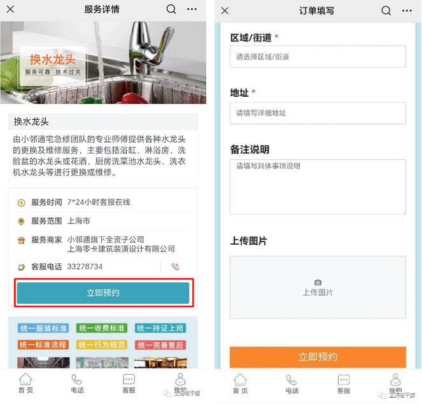Screen dimensions: 422x404
Task: Tap the middle photo thumbnail below tags
Action: point(102,363)
